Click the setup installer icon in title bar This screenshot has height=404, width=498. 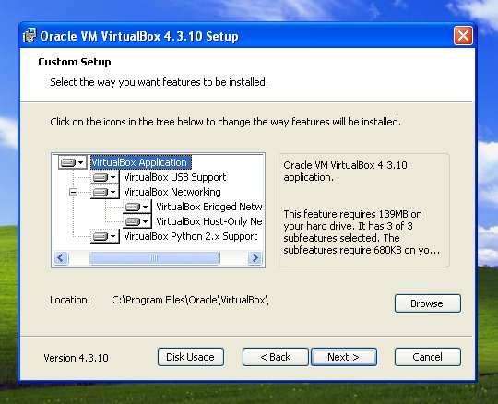click(x=30, y=35)
